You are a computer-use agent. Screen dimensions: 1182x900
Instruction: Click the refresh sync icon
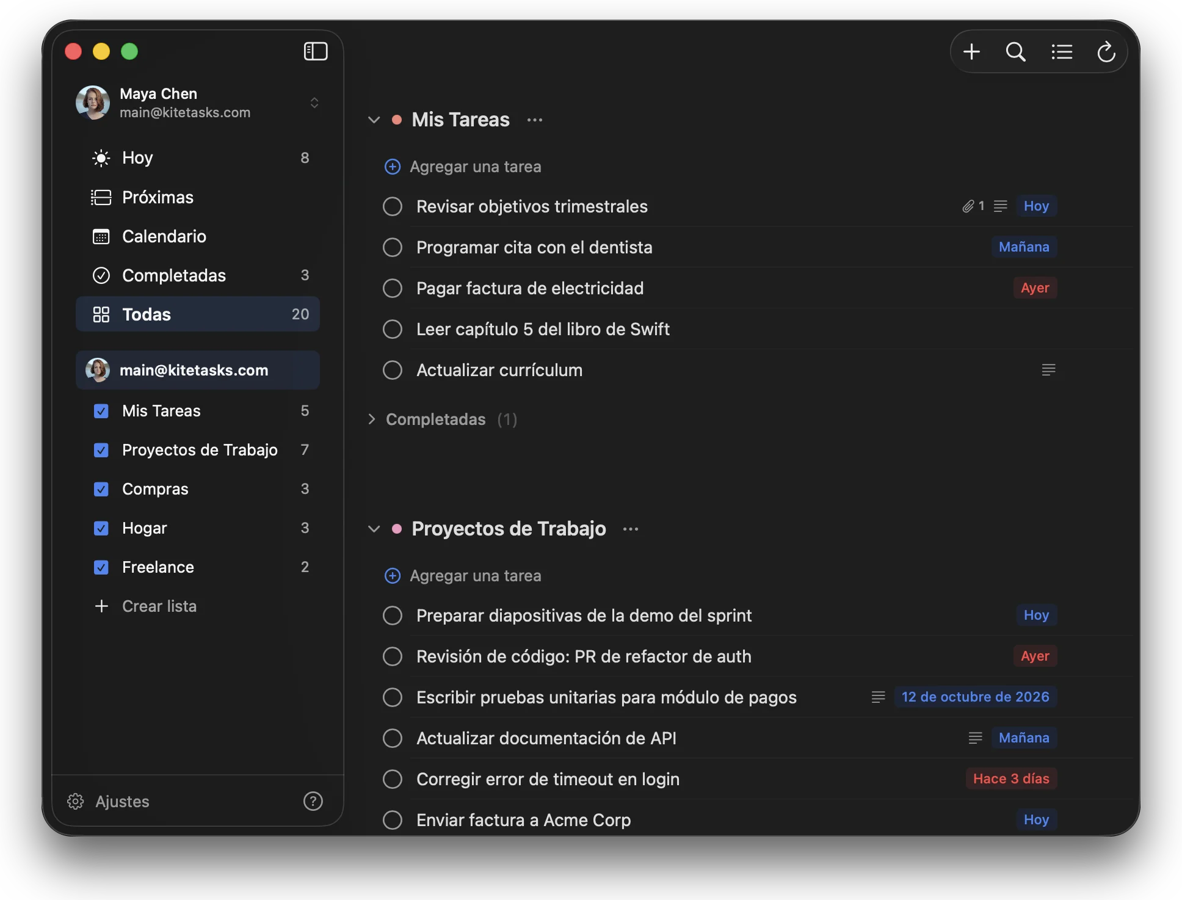(1106, 52)
